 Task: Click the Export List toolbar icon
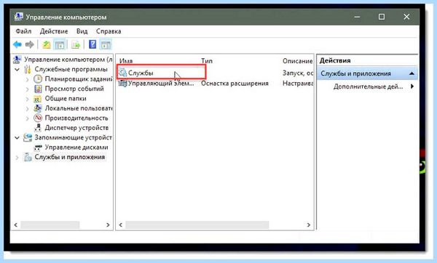pyautogui.click(x=76, y=44)
